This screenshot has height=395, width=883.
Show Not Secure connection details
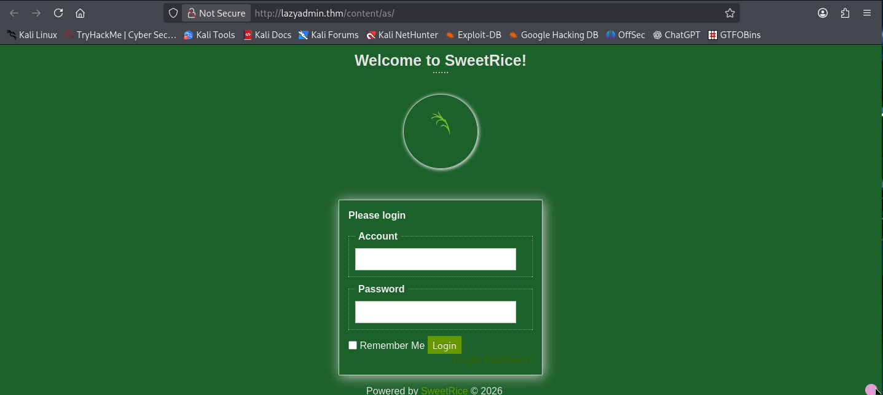216,13
